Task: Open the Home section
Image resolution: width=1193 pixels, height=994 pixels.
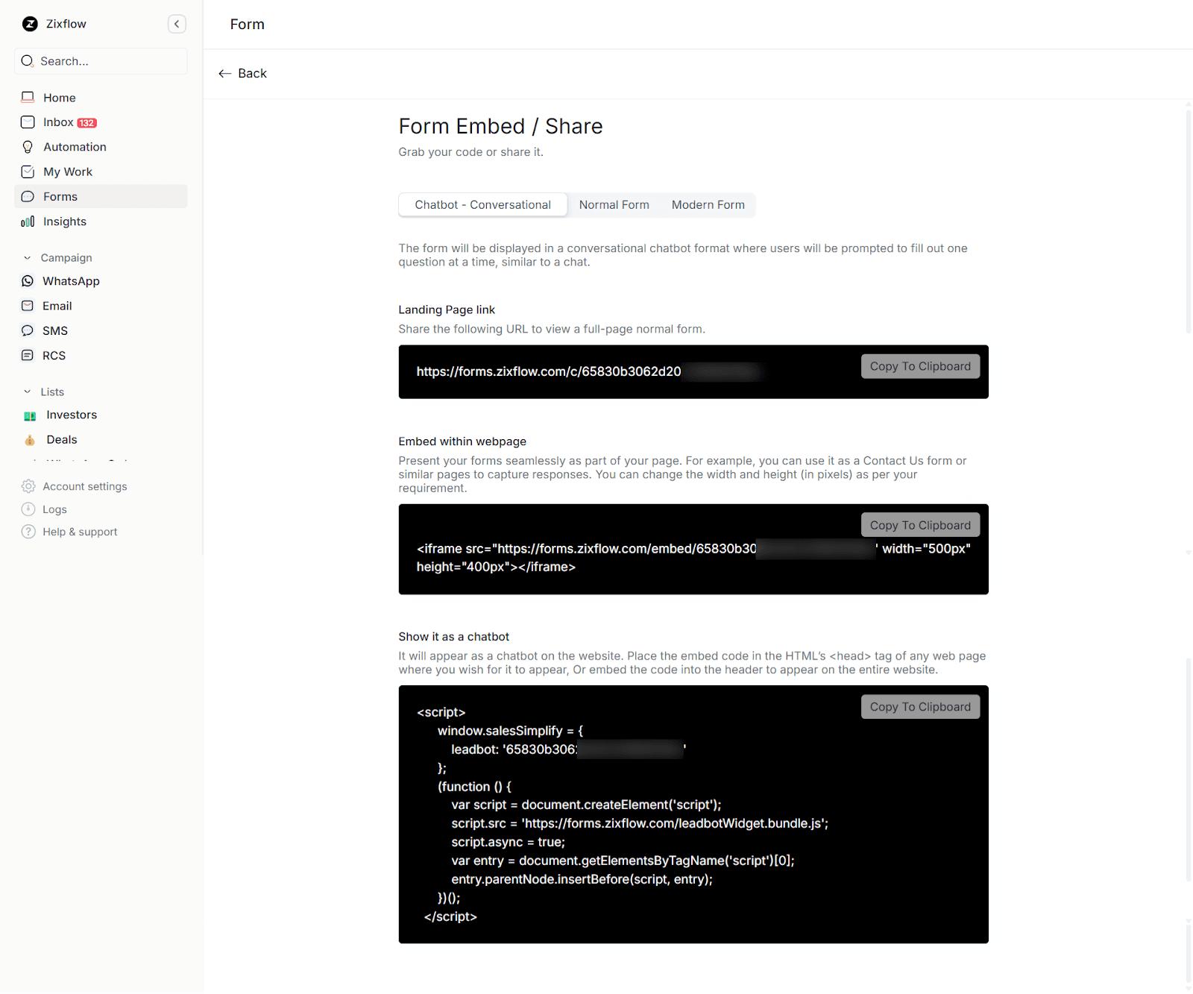Action: point(60,97)
